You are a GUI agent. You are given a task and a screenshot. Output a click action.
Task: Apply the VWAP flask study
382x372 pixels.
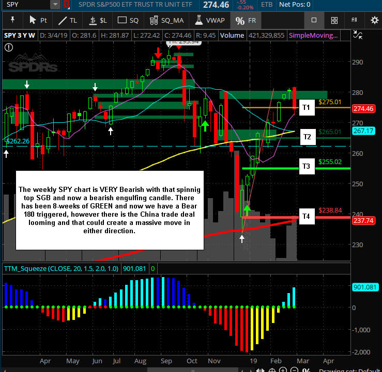click(x=209, y=21)
